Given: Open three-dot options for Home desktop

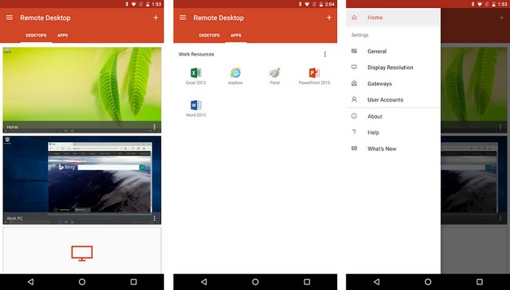Looking at the screenshot, I should pos(155,127).
